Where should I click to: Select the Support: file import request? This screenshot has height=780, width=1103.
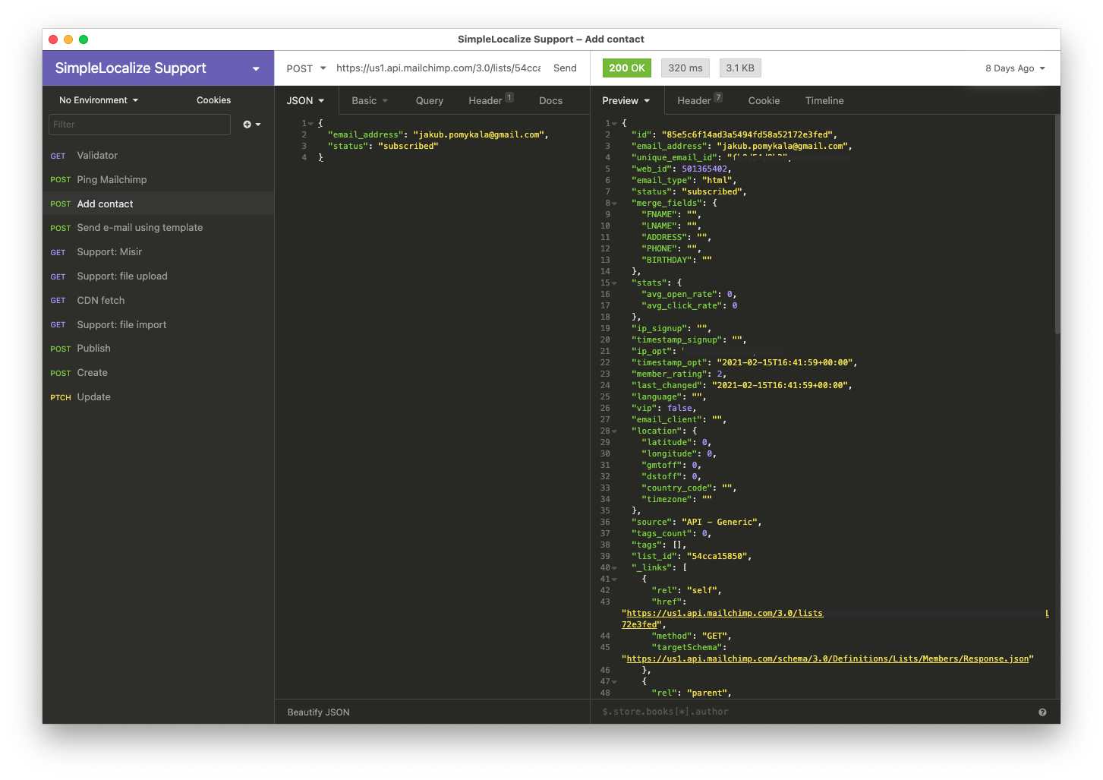(158, 325)
